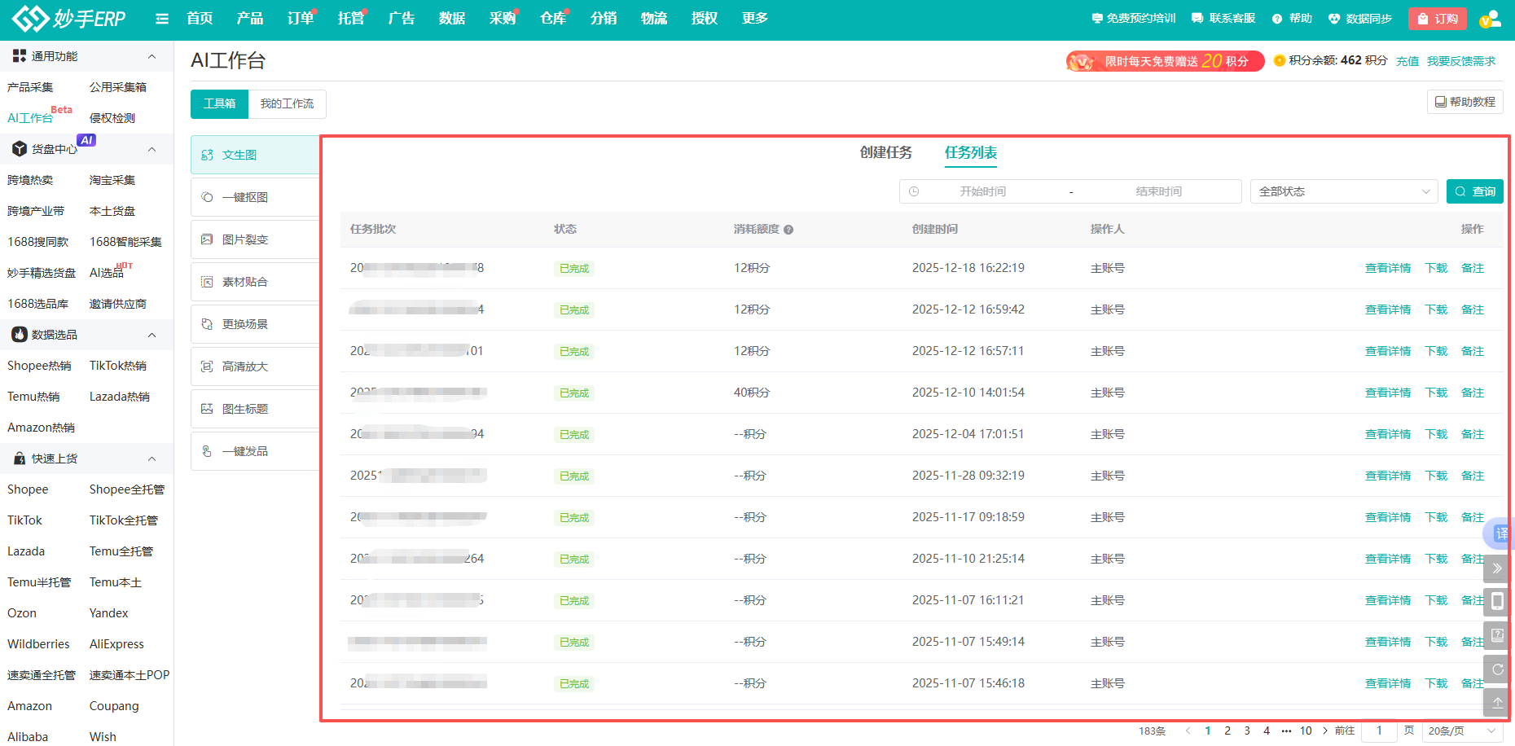Open the 20条/页 page size dropdown

pyautogui.click(x=1462, y=731)
